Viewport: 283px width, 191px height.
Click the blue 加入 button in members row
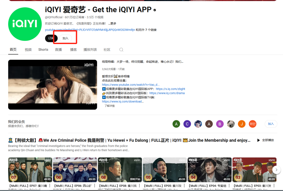pyautogui.click(x=271, y=124)
